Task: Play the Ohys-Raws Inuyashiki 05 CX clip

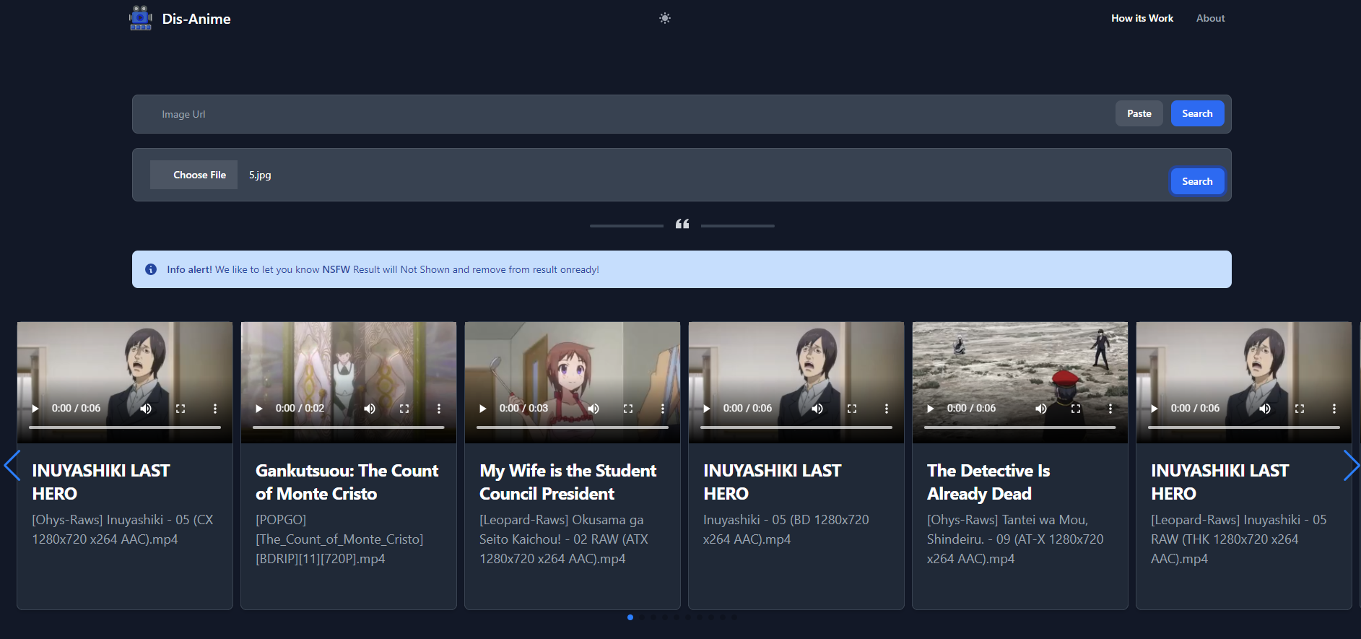Action: [x=35, y=409]
